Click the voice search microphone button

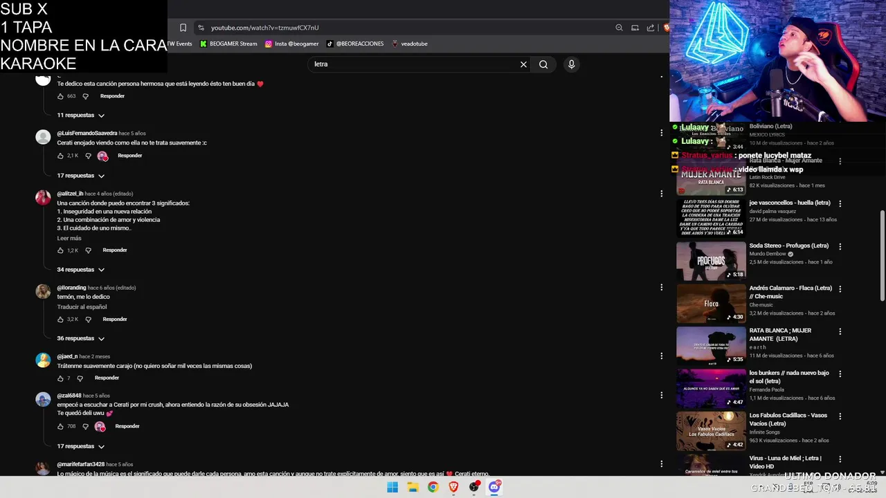click(571, 64)
